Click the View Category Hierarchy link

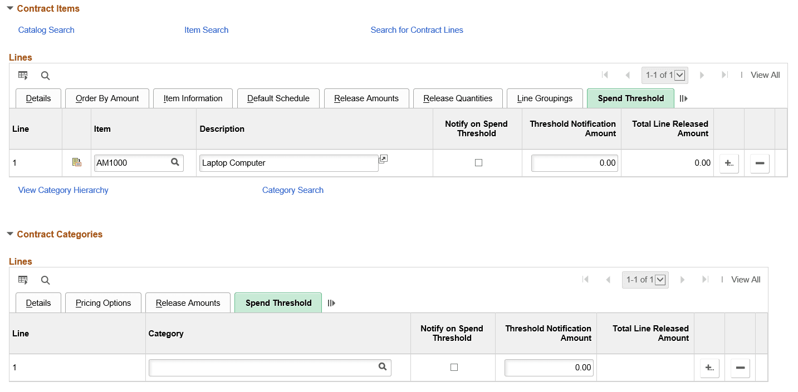click(63, 190)
